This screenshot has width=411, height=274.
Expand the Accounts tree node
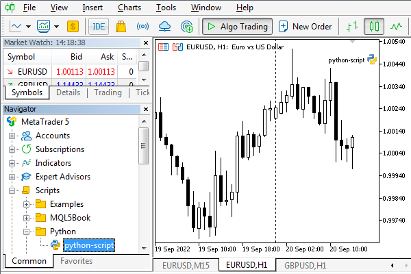[12, 136]
